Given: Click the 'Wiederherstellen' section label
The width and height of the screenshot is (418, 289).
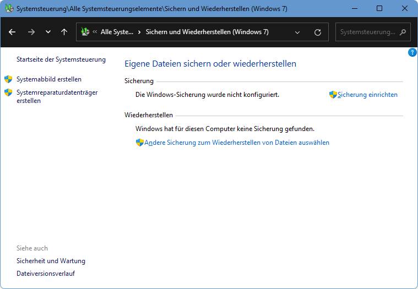Looking at the screenshot, I should point(149,115).
